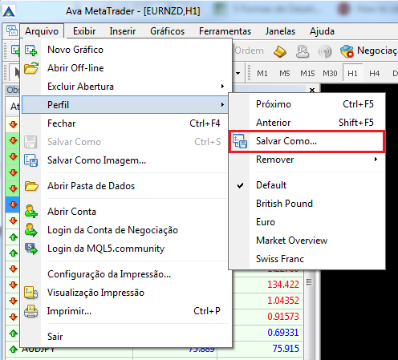This screenshot has height=360, width=398.
Task: Click the Abrir Off-line folder icon
Action: coord(31,68)
